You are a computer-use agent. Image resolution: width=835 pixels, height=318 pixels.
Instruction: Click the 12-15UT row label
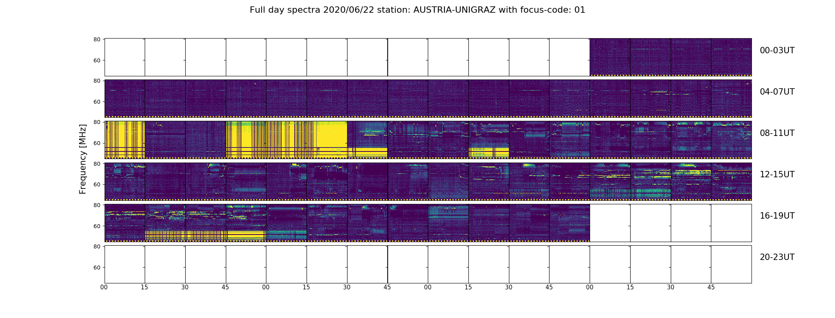(777, 175)
